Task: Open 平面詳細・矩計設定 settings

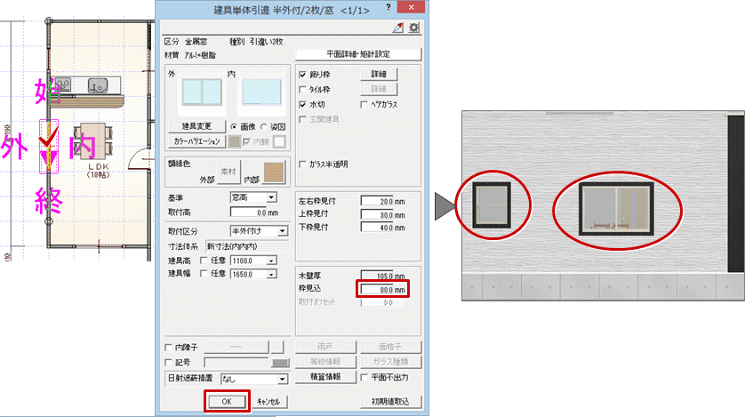Action: (358, 54)
